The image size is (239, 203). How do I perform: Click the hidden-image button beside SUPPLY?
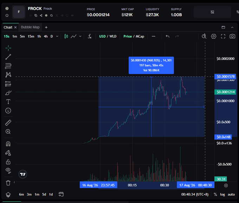(212, 12)
